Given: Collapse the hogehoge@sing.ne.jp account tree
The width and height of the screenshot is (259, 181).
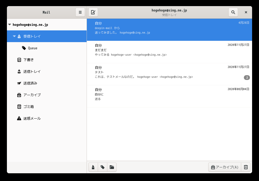Looking at the screenshot, I should [x=10, y=25].
